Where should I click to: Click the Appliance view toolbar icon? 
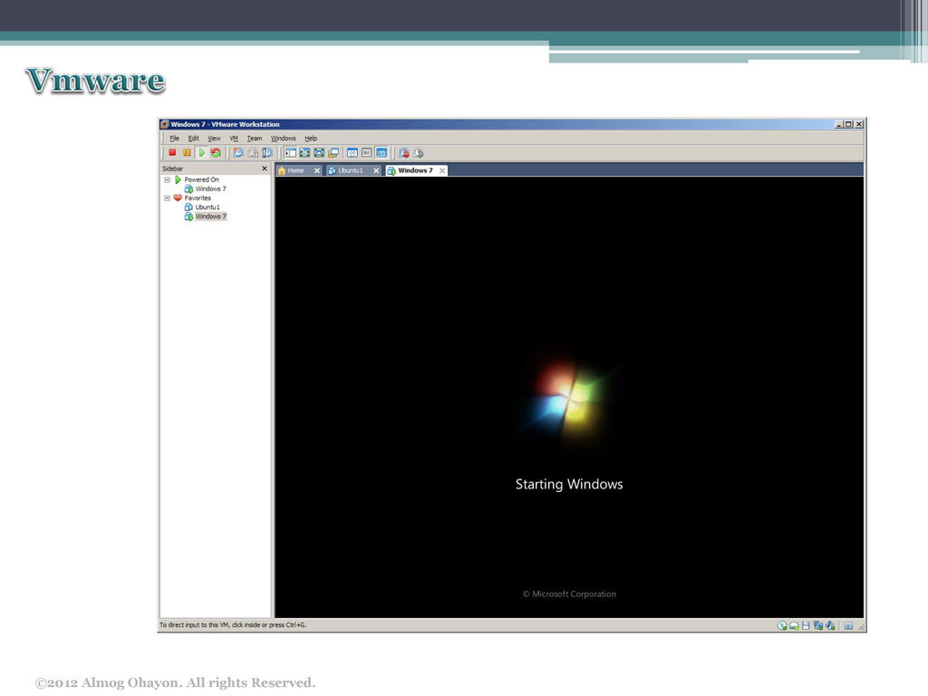(x=367, y=152)
